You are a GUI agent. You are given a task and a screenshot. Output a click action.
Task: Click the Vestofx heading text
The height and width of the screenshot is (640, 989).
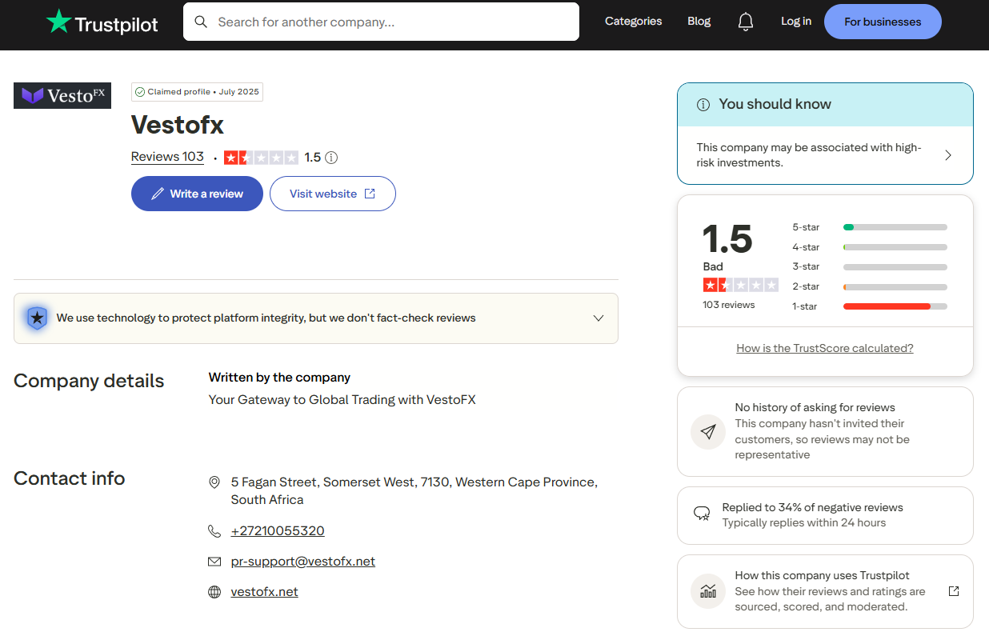coord(178,125)
